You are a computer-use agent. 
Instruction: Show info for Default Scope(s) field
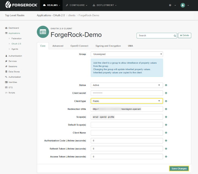(x=166, y=125)
